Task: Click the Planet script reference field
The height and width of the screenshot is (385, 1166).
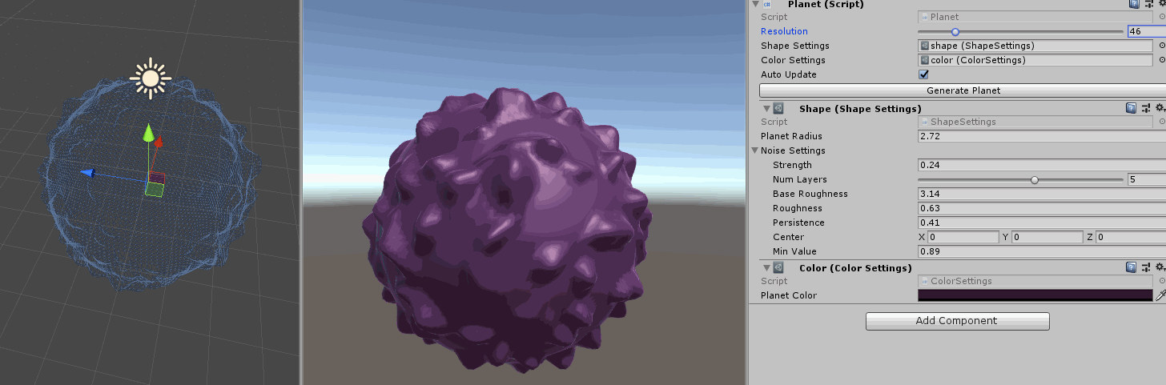Action: (x=1035, y=17)
